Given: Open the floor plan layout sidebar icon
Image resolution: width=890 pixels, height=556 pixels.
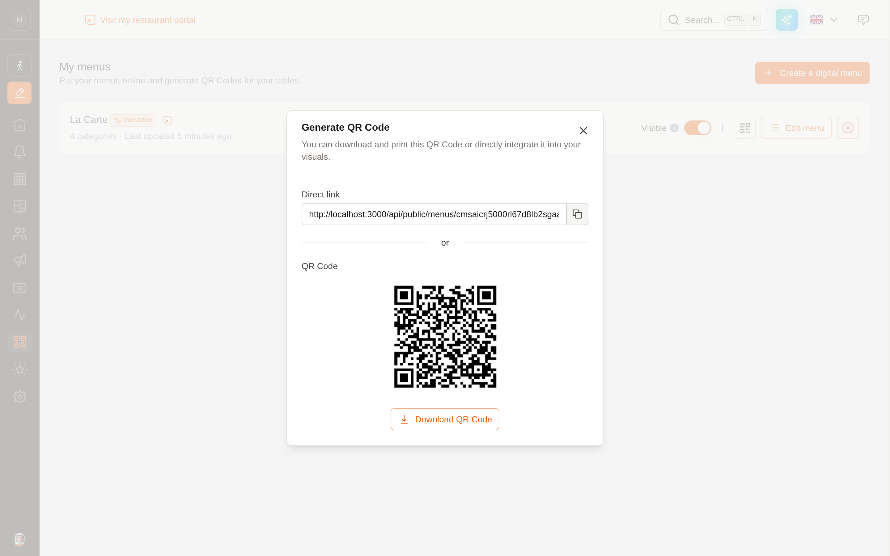Looking at the screenshot, I should point(19,206).
